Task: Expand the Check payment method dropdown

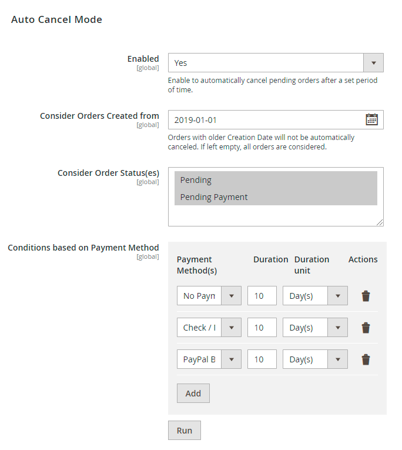Action: point(209,328)
